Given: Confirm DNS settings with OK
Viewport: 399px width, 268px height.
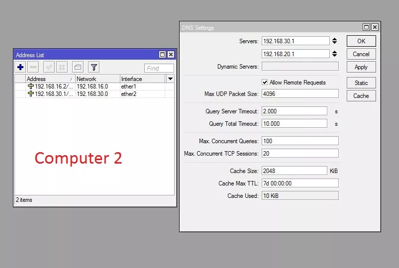Looking at the screenshot, I should click(x=361, y=41).
